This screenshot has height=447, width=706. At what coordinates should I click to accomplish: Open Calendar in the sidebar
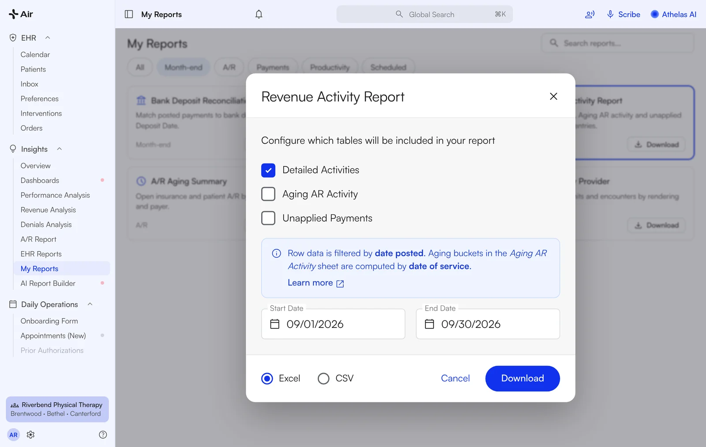[x=35, y=54]
